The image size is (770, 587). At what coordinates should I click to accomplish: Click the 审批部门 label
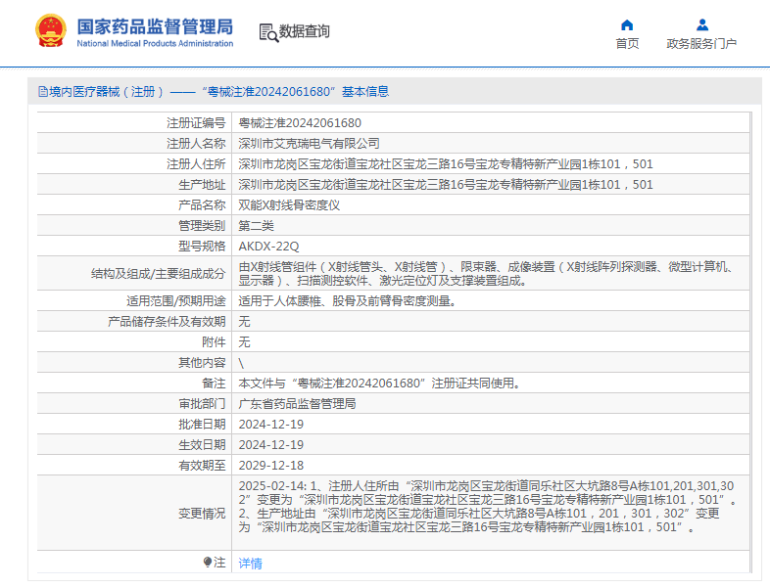click(x=202, y=404)
